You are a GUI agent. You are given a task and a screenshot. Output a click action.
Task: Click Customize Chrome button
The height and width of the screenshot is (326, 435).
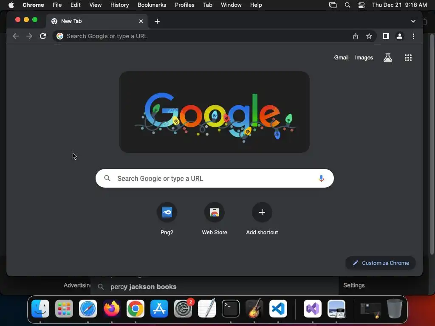(x=380, y=263)
